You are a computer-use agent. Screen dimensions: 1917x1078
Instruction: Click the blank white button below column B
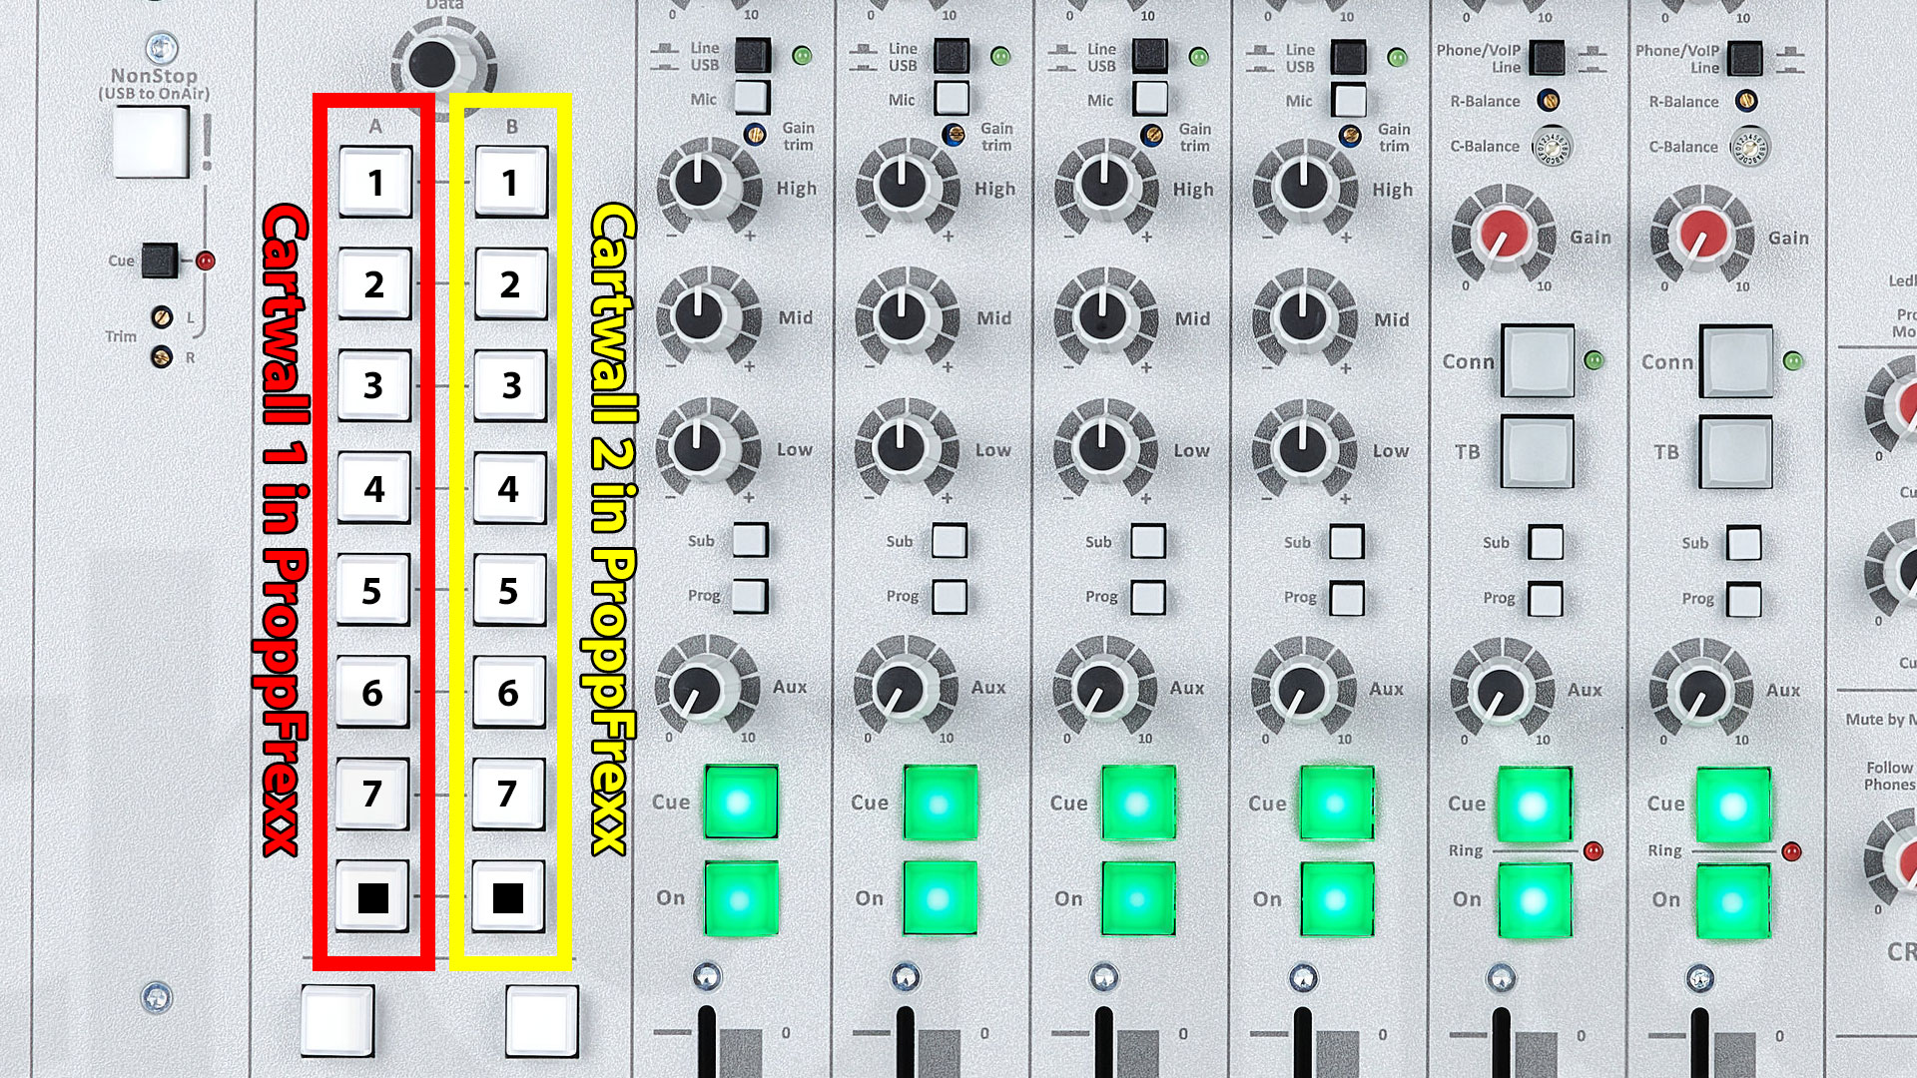click(542, 1020)
